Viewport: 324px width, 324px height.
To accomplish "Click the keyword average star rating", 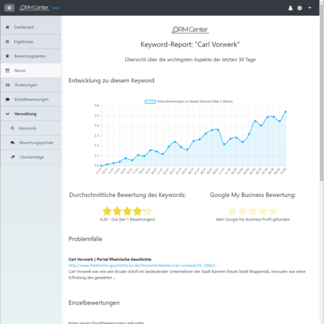I will click(128, 211).
